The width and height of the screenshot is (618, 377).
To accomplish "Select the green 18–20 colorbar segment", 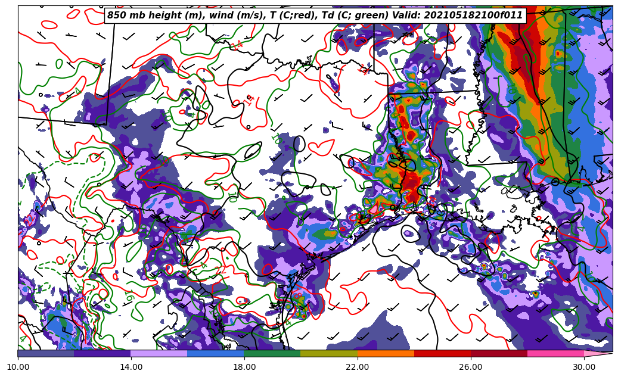I will click(272, 353).
